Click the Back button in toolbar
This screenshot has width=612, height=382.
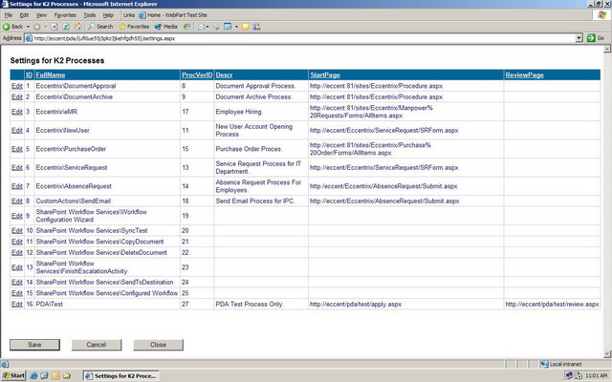click(12, 27)
